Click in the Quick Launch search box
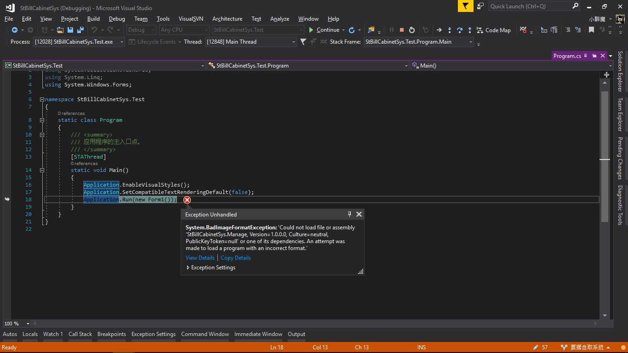This screenshot has width=628, height=353. point(529,6)
